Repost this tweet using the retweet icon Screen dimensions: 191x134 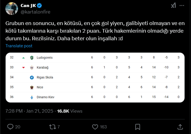(x=52, y=127)
